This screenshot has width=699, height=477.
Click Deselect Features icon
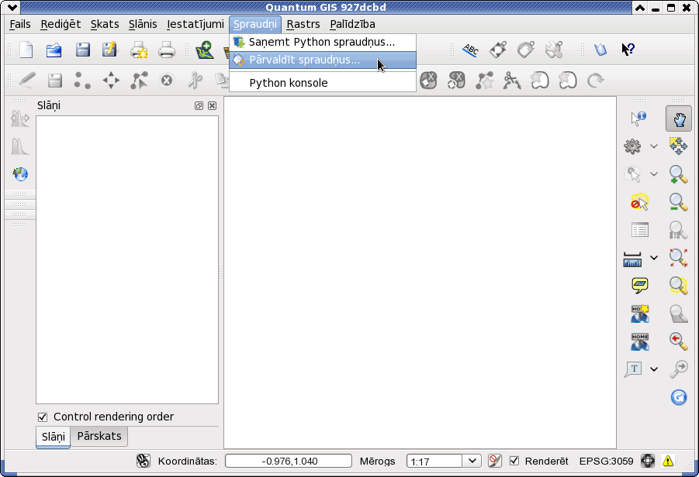tap(639, 202)
